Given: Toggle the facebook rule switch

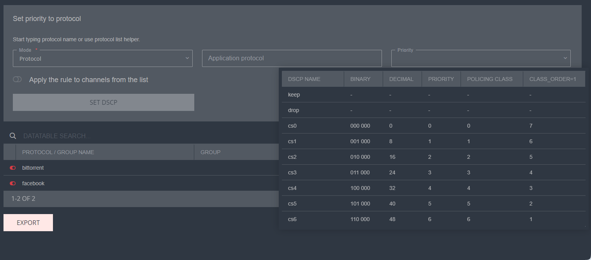Looking at the screenshot, I should [13, 183].
